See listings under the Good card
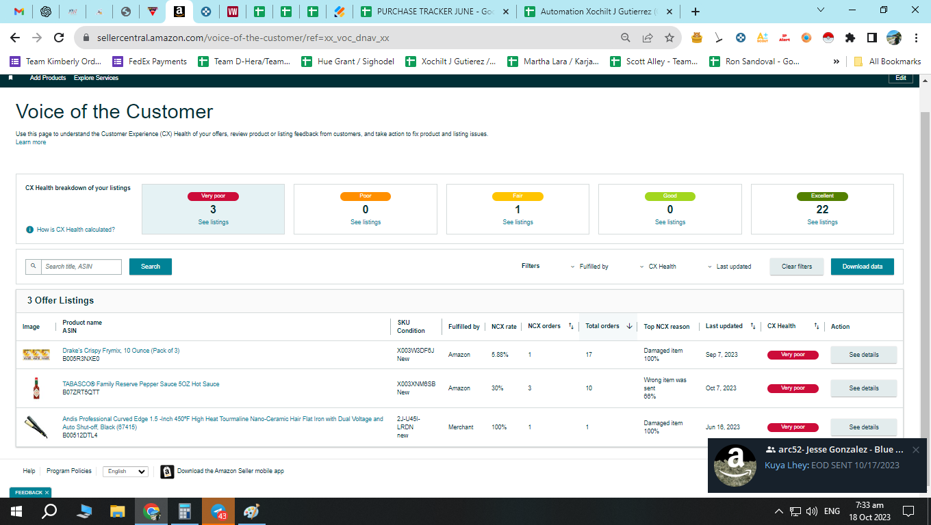This screenshot has height=525, width=931. [x=669, y=222]
